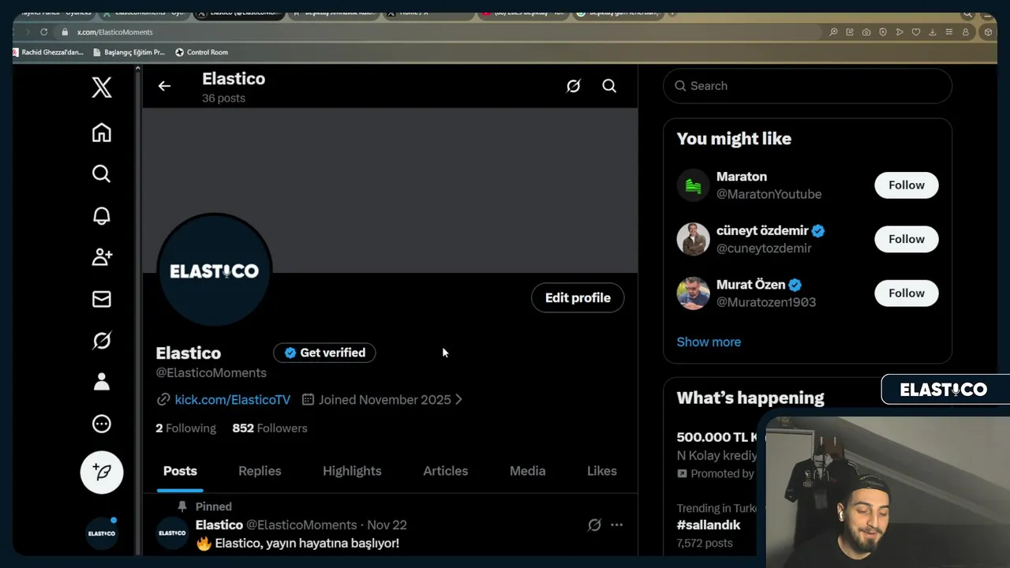Open Notifications bell icon
This screenshot has height=568, width=1010.
coord(102,215)
